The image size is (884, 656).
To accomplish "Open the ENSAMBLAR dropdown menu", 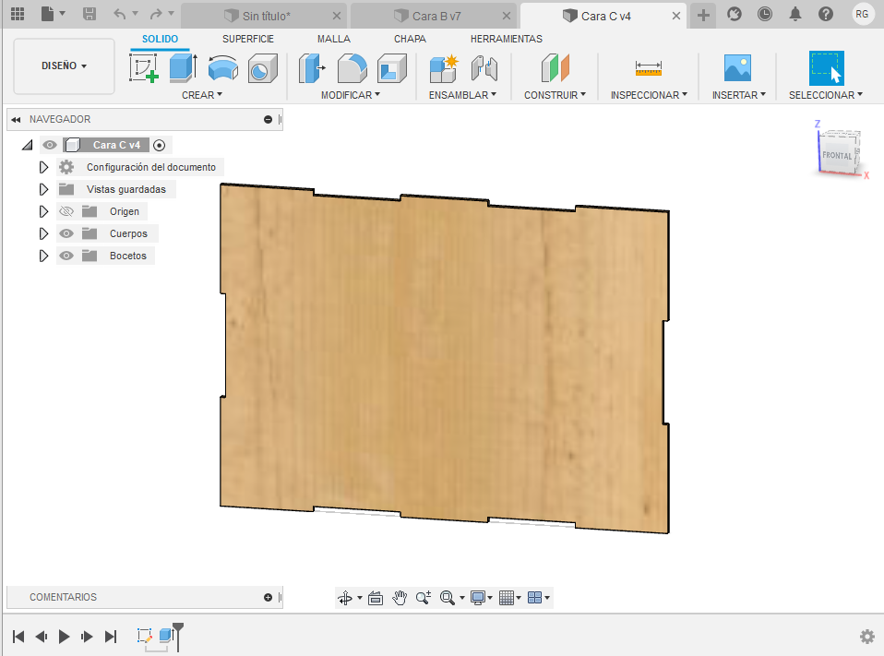I will (x=462, y=95).
